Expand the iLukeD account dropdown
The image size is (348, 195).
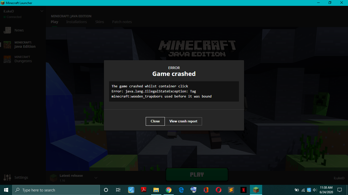tap(42, 11)
